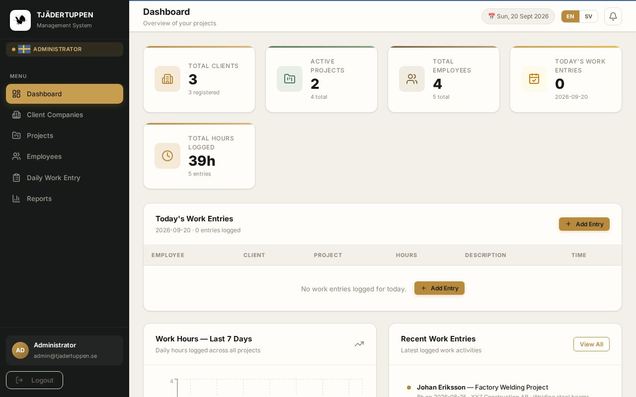This screenshot has width=636, height=397.
Task: Select the Description column header
Action: tap(485, 255)
